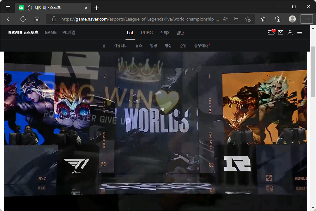Go to the 홈 submenu

point(104,46)
